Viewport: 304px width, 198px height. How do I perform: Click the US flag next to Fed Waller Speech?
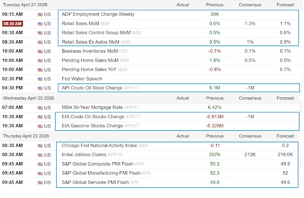(40, 79)
